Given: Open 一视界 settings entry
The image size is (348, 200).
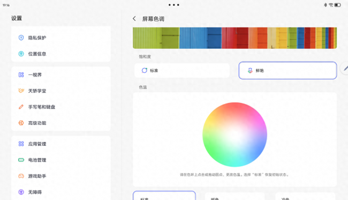Looking at the screenshot, I should [61, 75].
